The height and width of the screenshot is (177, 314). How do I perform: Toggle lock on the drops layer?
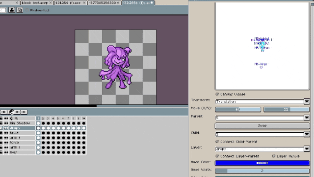point(1,128)
